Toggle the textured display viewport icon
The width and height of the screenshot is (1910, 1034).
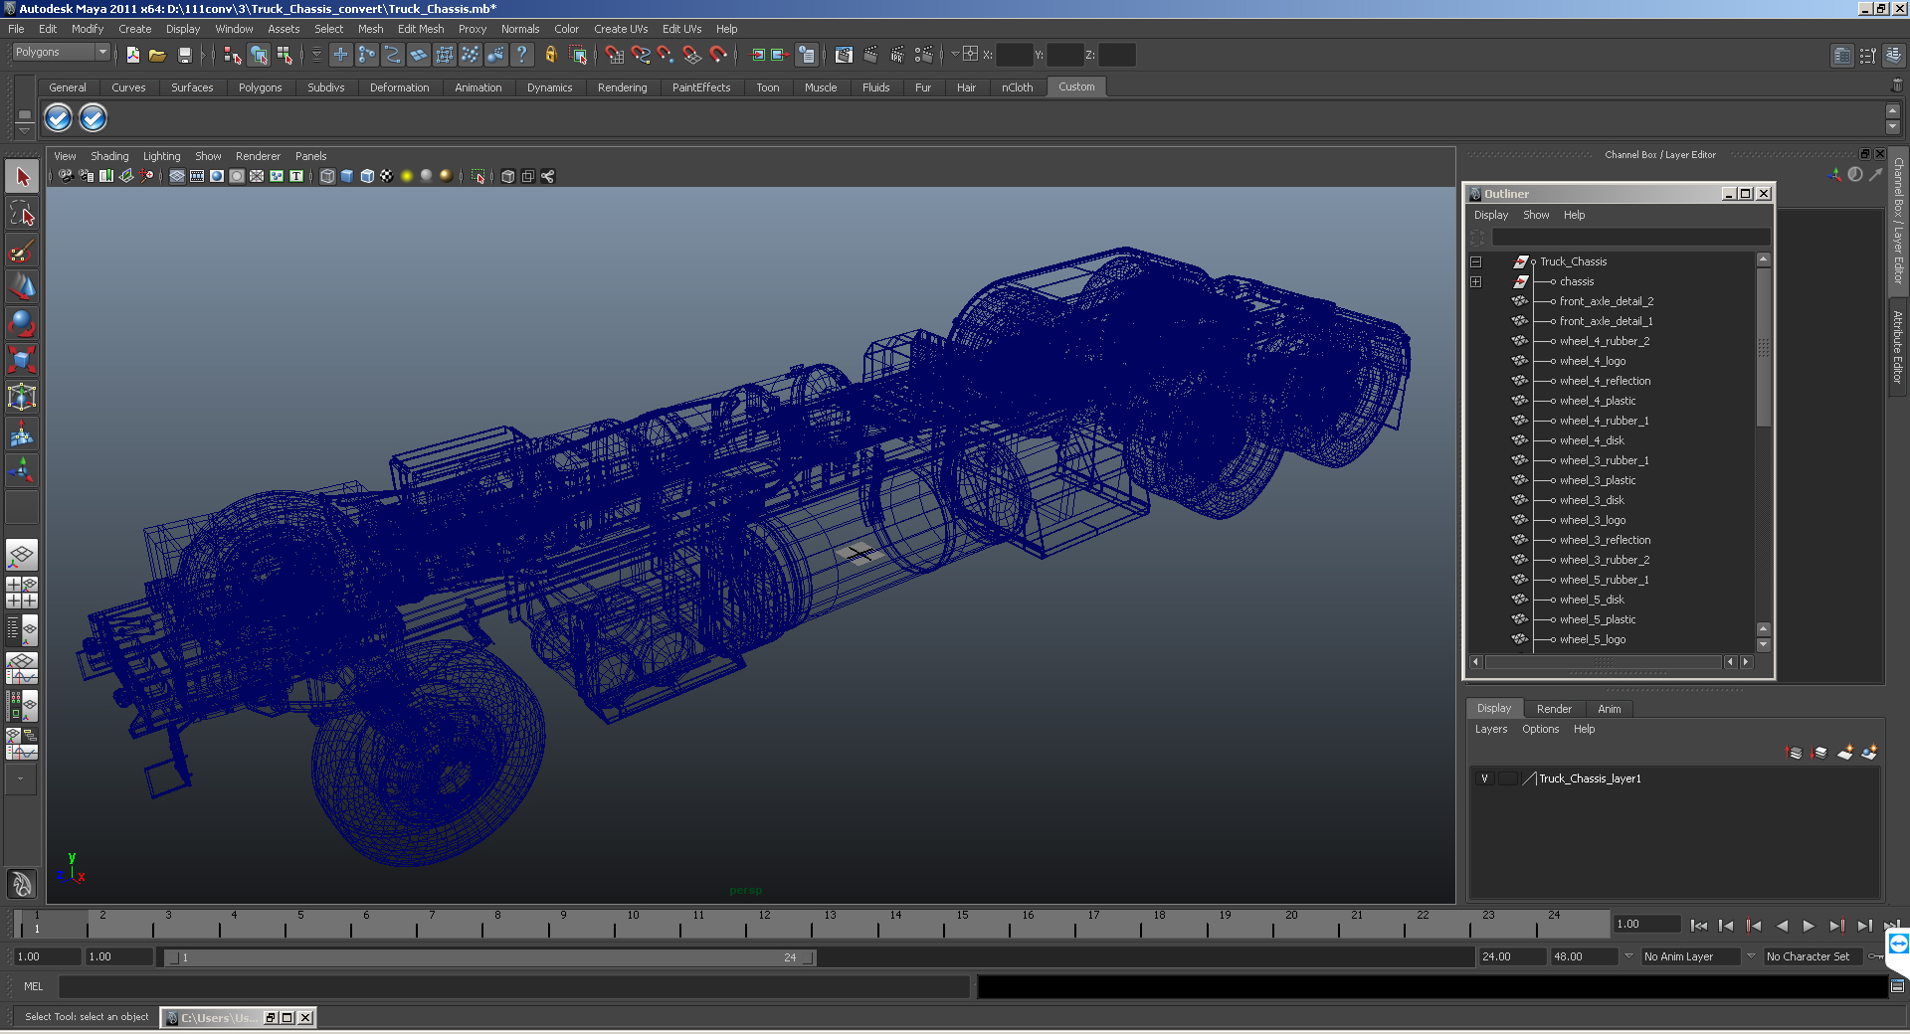(x=386, y=176)
